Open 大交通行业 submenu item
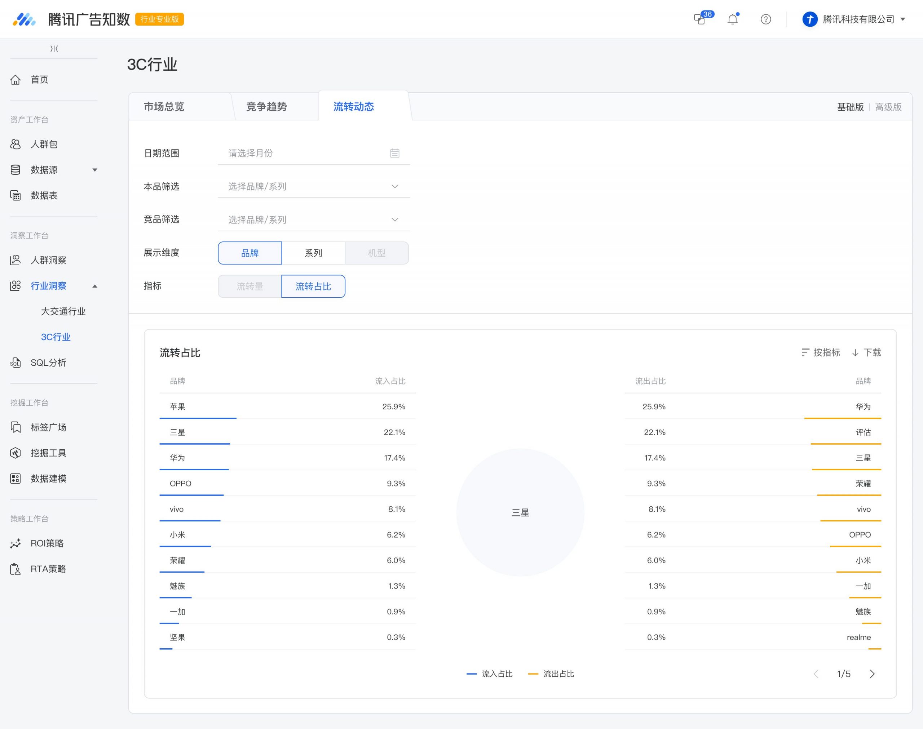This screenshot has width=923, height=729. point(63,312)
